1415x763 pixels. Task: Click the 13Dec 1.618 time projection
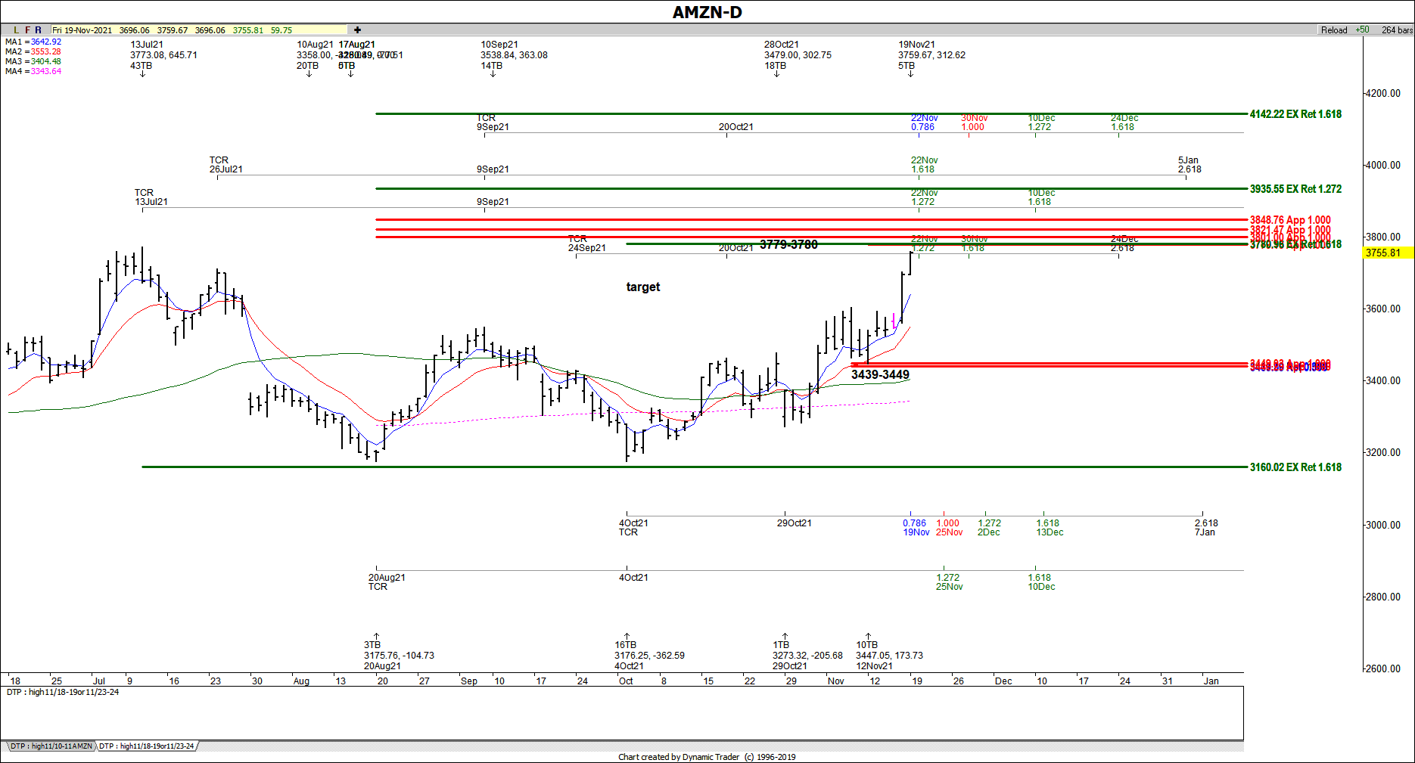click(1050, 528)
